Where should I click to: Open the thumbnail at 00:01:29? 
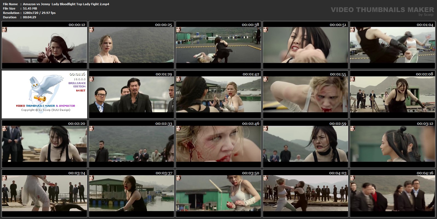tap(131, 94)
